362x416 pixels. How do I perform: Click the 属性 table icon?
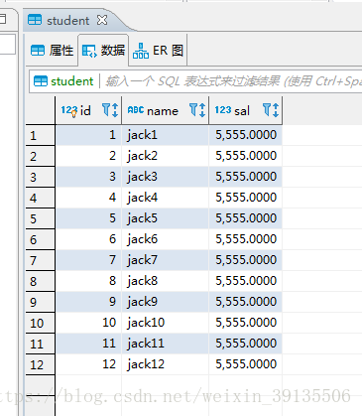(38, 51)
